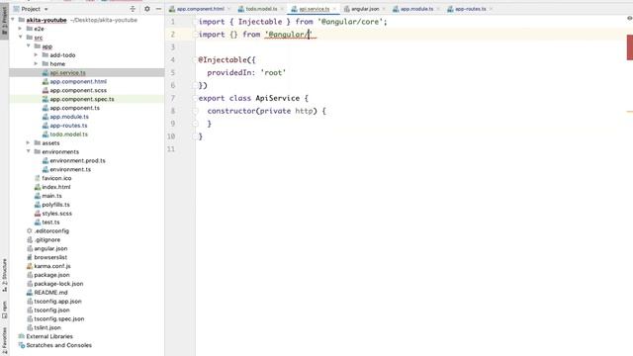633x356 pixels.
Task: Toggle the 1: Project tool window stripe
Action: [4, 22]
